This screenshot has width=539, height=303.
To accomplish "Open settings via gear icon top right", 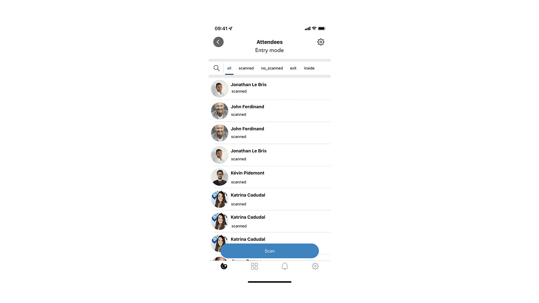I will tap(321, 42).
